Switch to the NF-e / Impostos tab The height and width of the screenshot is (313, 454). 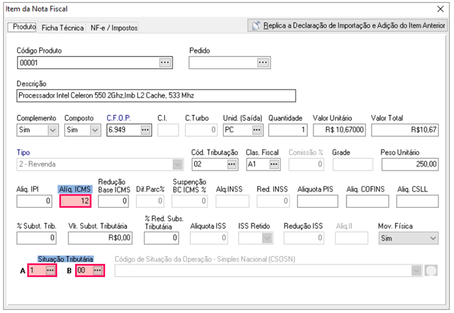[x=113, y=28]
